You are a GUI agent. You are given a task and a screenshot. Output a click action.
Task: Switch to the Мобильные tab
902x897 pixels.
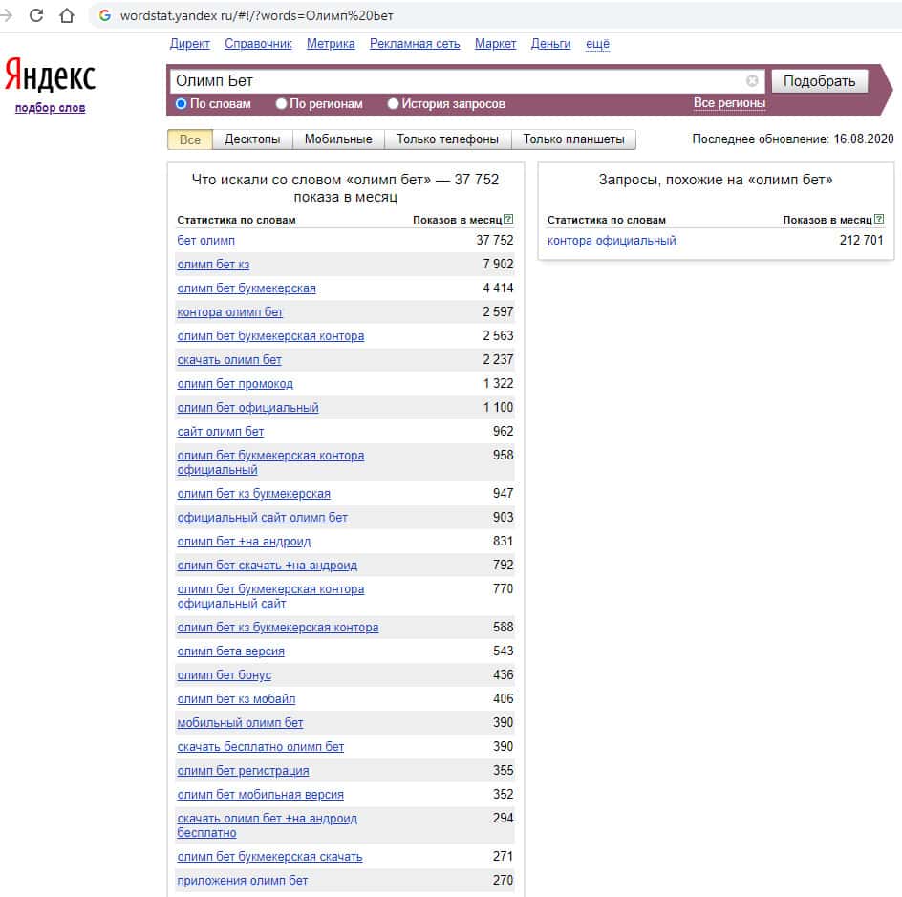[338, 139]
